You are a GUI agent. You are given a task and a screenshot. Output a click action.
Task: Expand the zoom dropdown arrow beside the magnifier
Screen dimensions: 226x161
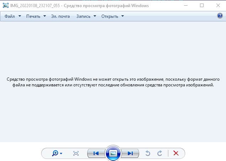click(x=61, y=154)
